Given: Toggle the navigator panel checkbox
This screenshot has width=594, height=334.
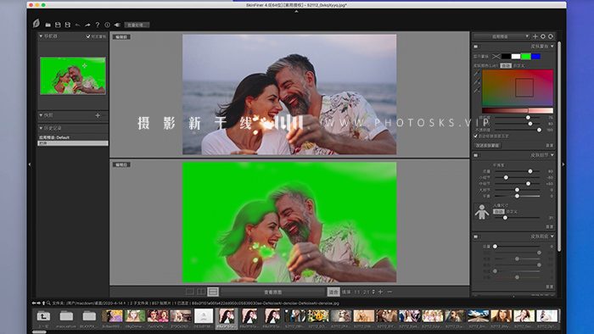Looking at the screenshot, I should tap(88, 36).
